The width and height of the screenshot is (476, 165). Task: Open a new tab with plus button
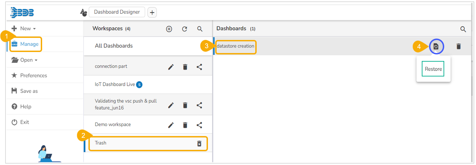(152, 12)
